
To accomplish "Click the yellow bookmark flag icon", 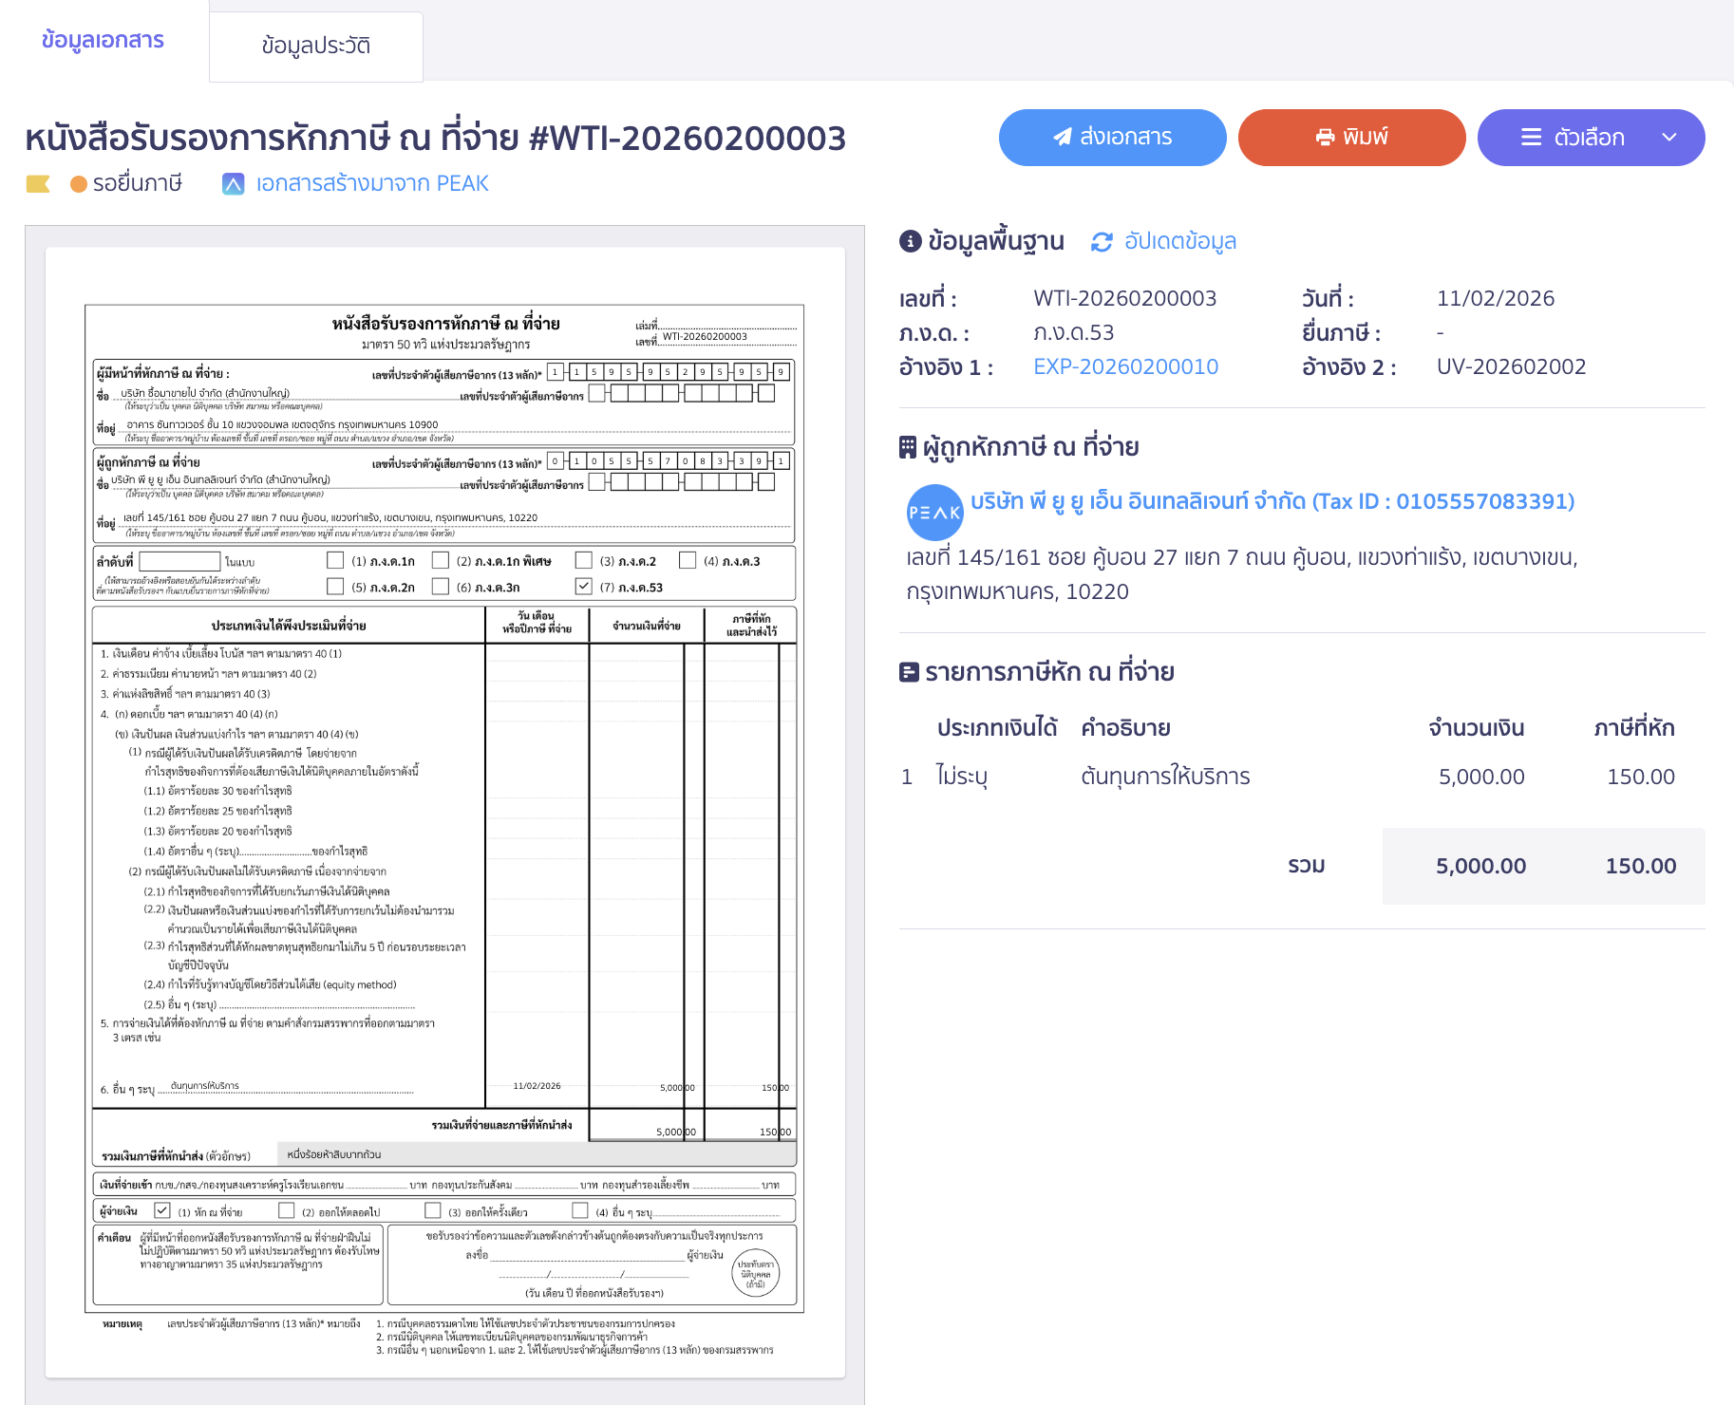I will [x=38, y=184].
